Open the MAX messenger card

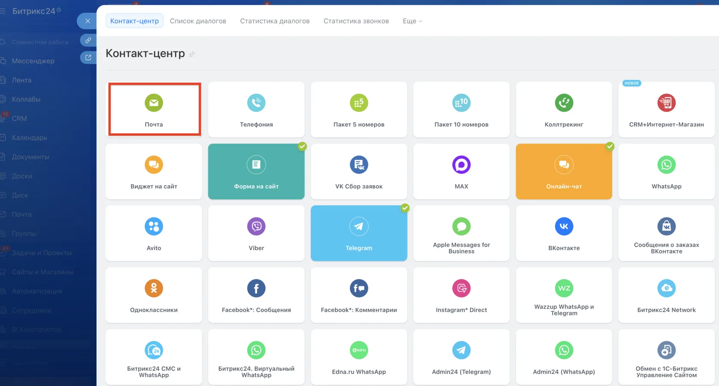[461, 171]
